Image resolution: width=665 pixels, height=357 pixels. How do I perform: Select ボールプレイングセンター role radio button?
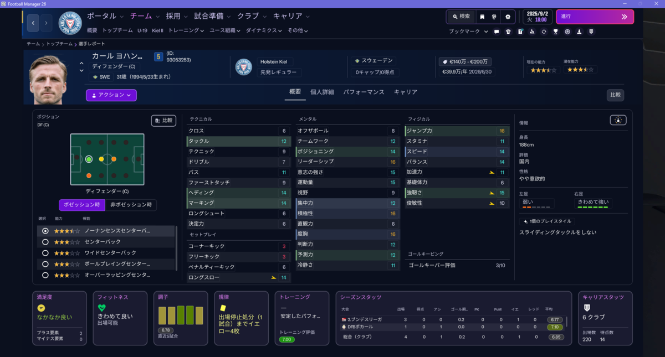(x=45, y=264)
